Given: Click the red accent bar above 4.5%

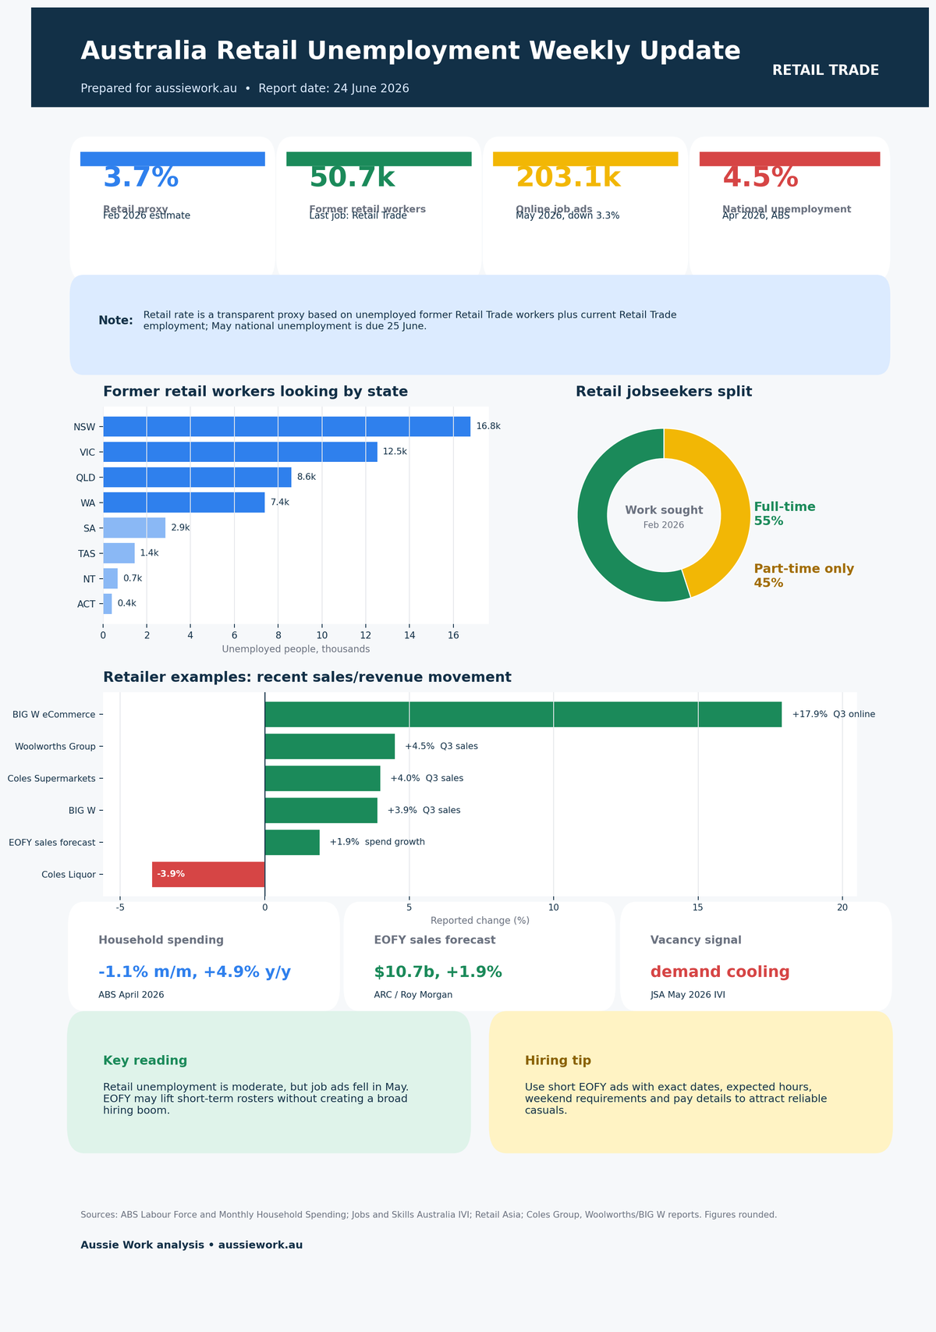Looking at the screenshot, I should pyautogui.click(x=789, y=158).
